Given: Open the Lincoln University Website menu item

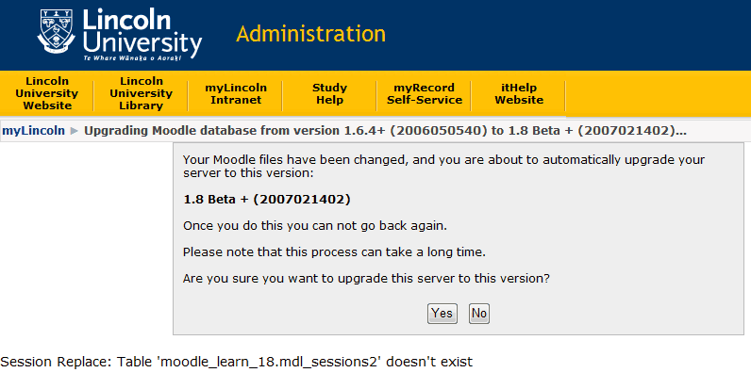Looking at the screenshot, I should click(x=47, y=93).
